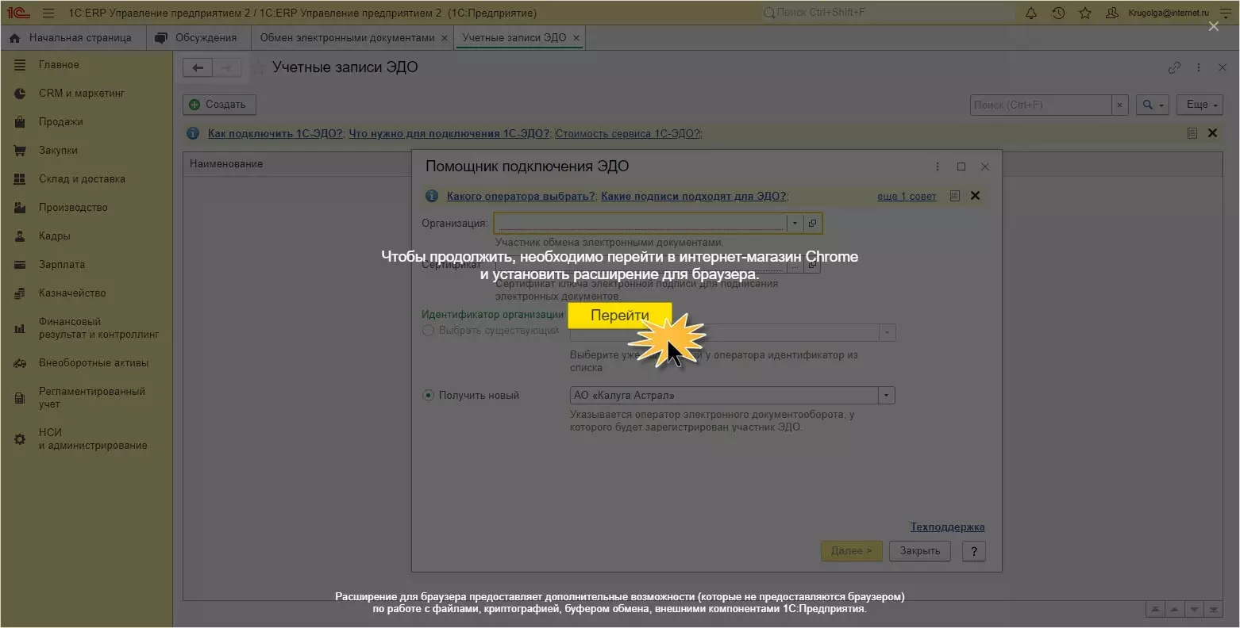Dismiss the 1С-ЭДО info bar with its X

(1212, 133)
